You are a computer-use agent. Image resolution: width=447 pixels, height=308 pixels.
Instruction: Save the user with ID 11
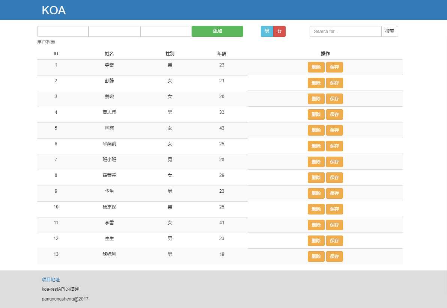point(334,225)
